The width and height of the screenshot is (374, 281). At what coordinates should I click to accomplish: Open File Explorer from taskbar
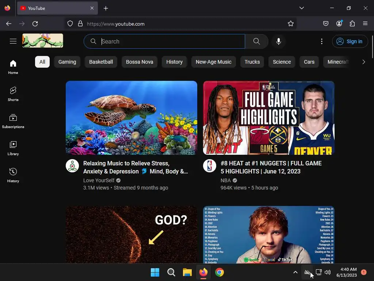tap(187, 272)
